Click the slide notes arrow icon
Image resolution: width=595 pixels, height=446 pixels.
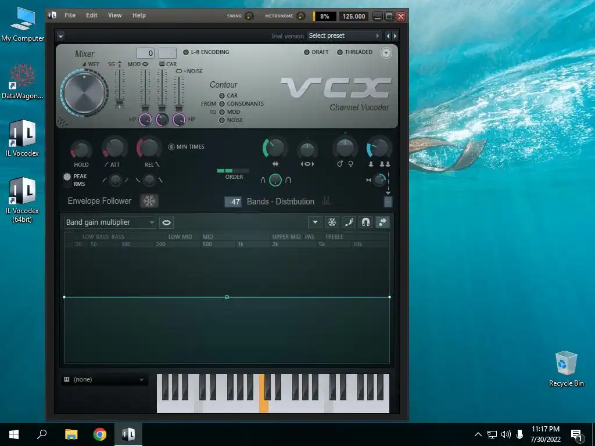[x=382, y=222]
